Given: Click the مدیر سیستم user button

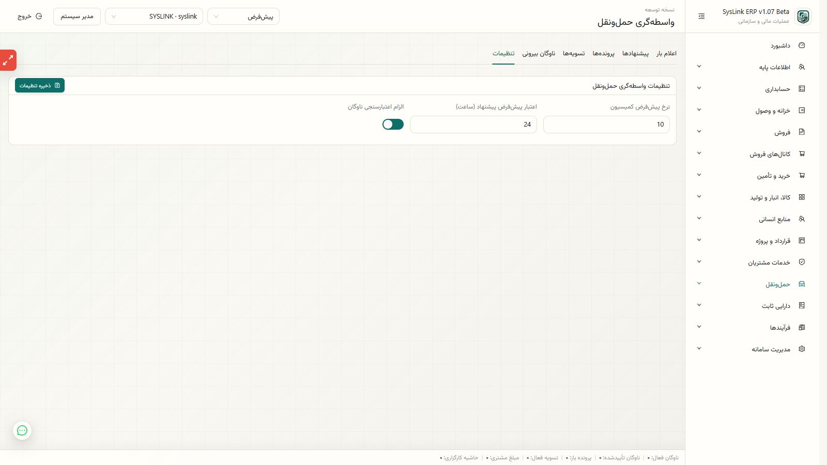Looking at the screenshot, I should tap(77, 17).
